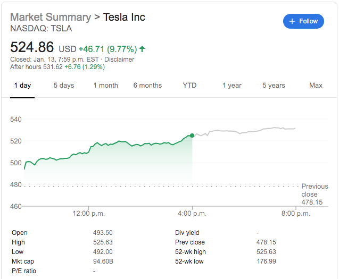Click the 4:00 p.m. axis label
Image resolution: width=339 pixels, height=279 pixels.
(x=192, y=214)
